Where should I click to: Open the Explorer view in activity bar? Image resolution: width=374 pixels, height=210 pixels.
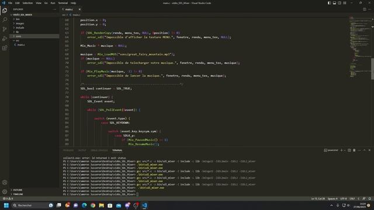(5, 10)
